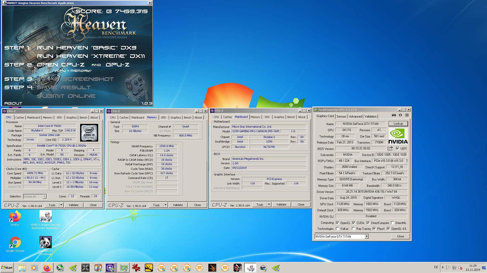Image resolution: width=487 pixels, height=273 pixels.
Task: Toggle the OpenCL checkbox
Action: (337, 223)
